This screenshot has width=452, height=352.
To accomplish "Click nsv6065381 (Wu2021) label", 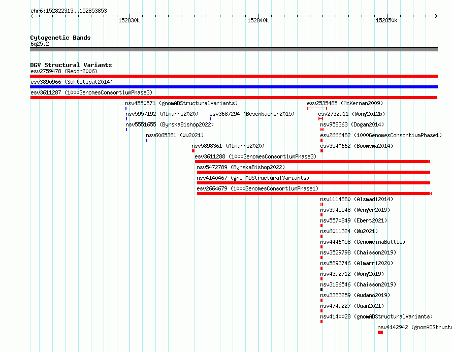I will tap(175, 135).
